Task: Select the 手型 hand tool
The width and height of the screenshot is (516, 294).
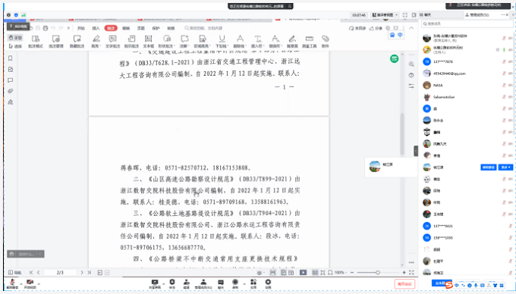Action: click(15, 37)
